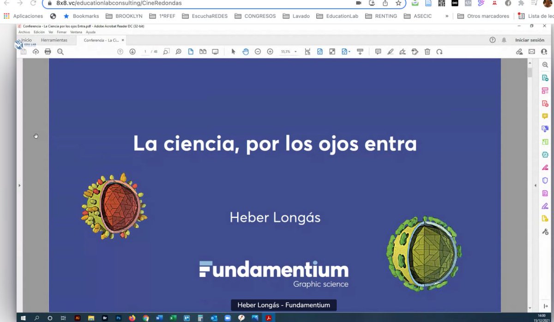Open Aplicaciones shortcut in bookmarks bar
The image size is (554, 322).
click(23, 16)
